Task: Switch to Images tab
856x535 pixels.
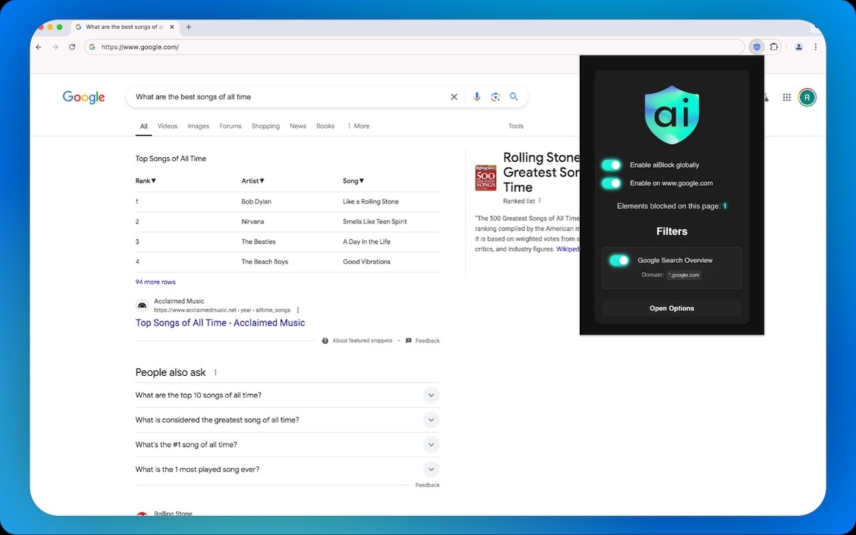Action: (198, 126)
